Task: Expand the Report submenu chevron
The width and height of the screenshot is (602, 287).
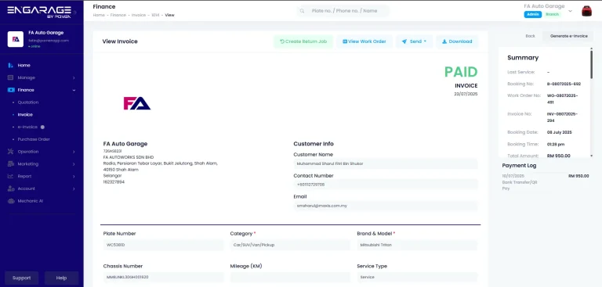Action: 74,176
